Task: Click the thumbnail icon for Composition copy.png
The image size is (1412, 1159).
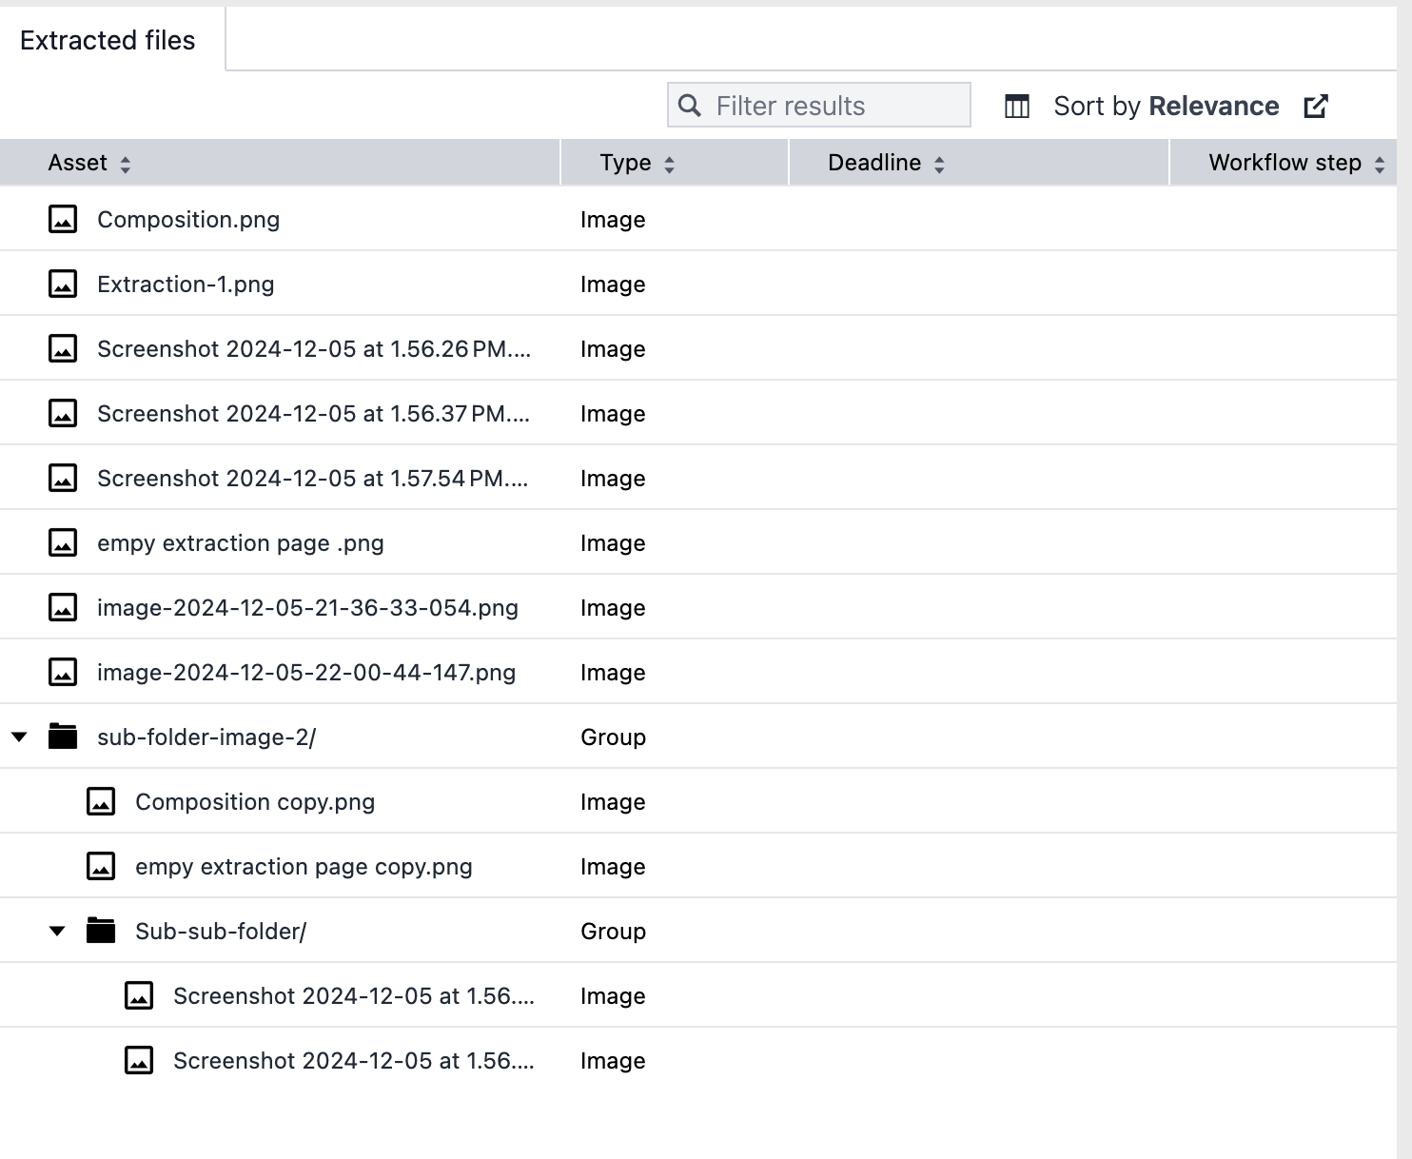Action: tap(102, 801)
